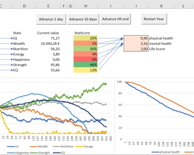Click Happiness value 0,00
Screen dimensions: 194x155
[x=56, y=60]
